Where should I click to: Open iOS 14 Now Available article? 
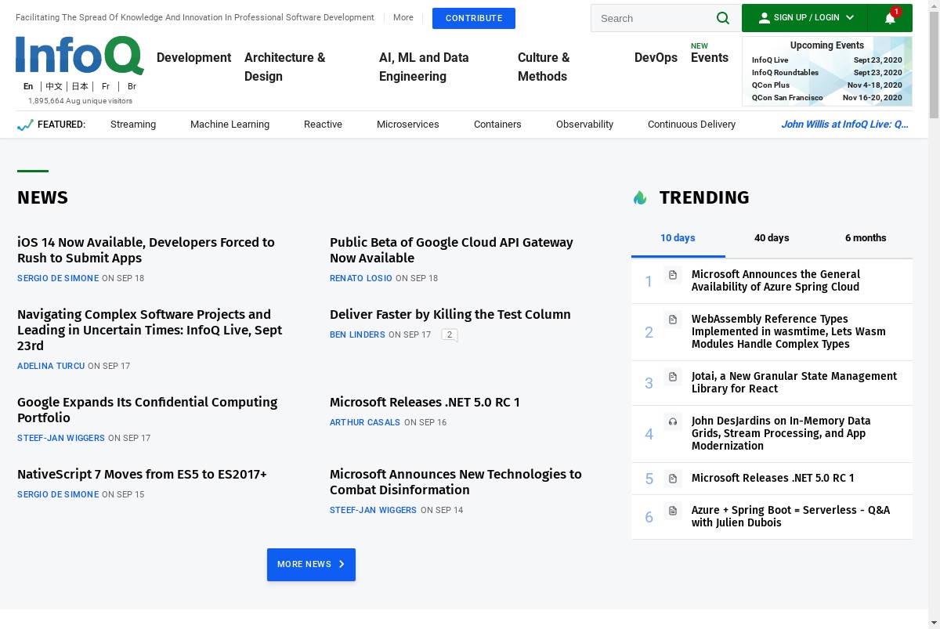point(146,250)
